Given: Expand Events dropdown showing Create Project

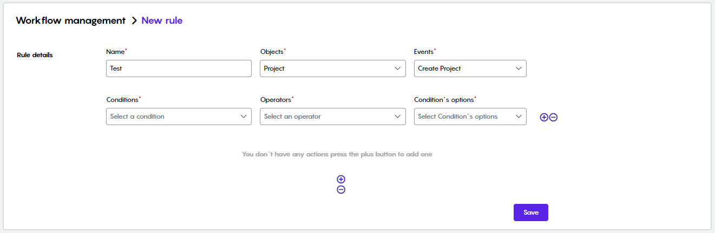Looking at the screenshot, I should point(470,68).
